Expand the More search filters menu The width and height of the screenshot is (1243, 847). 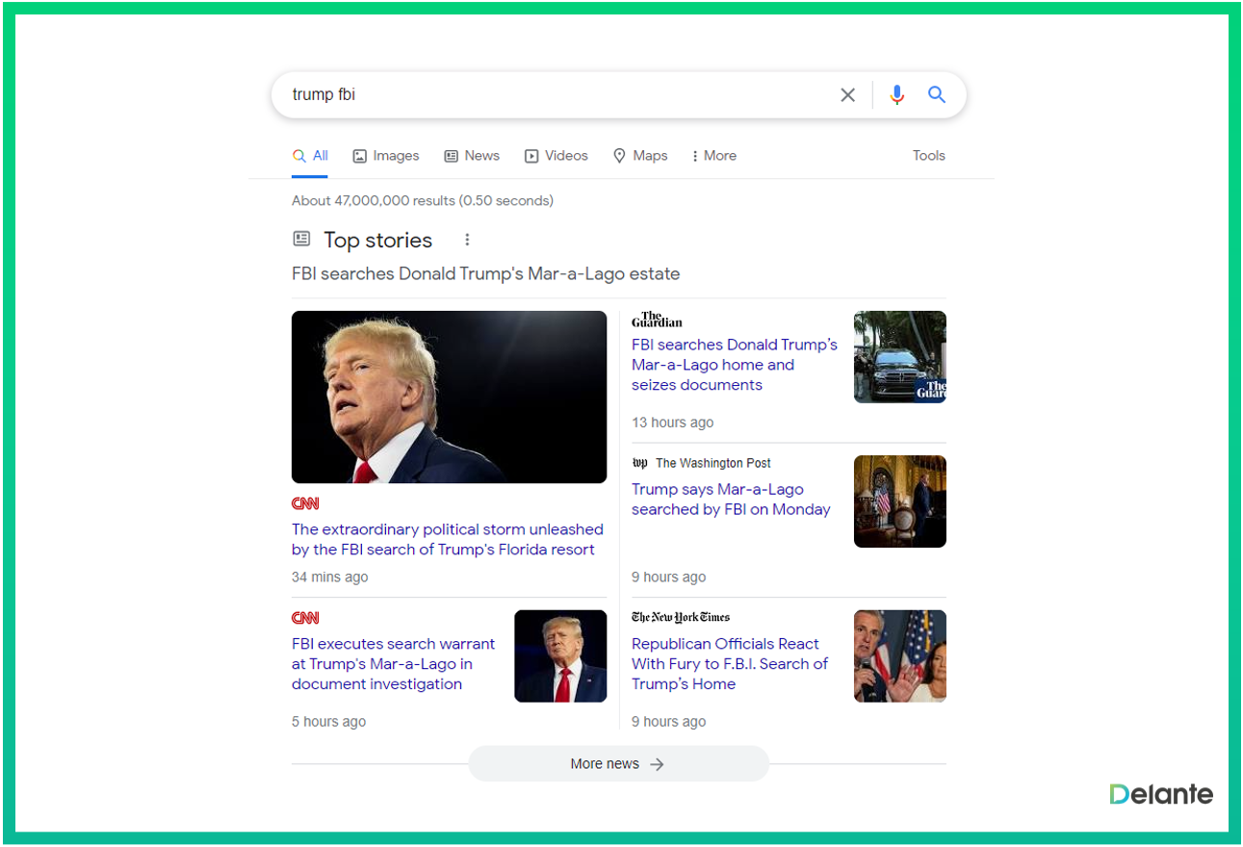click(x=713, y=156)
